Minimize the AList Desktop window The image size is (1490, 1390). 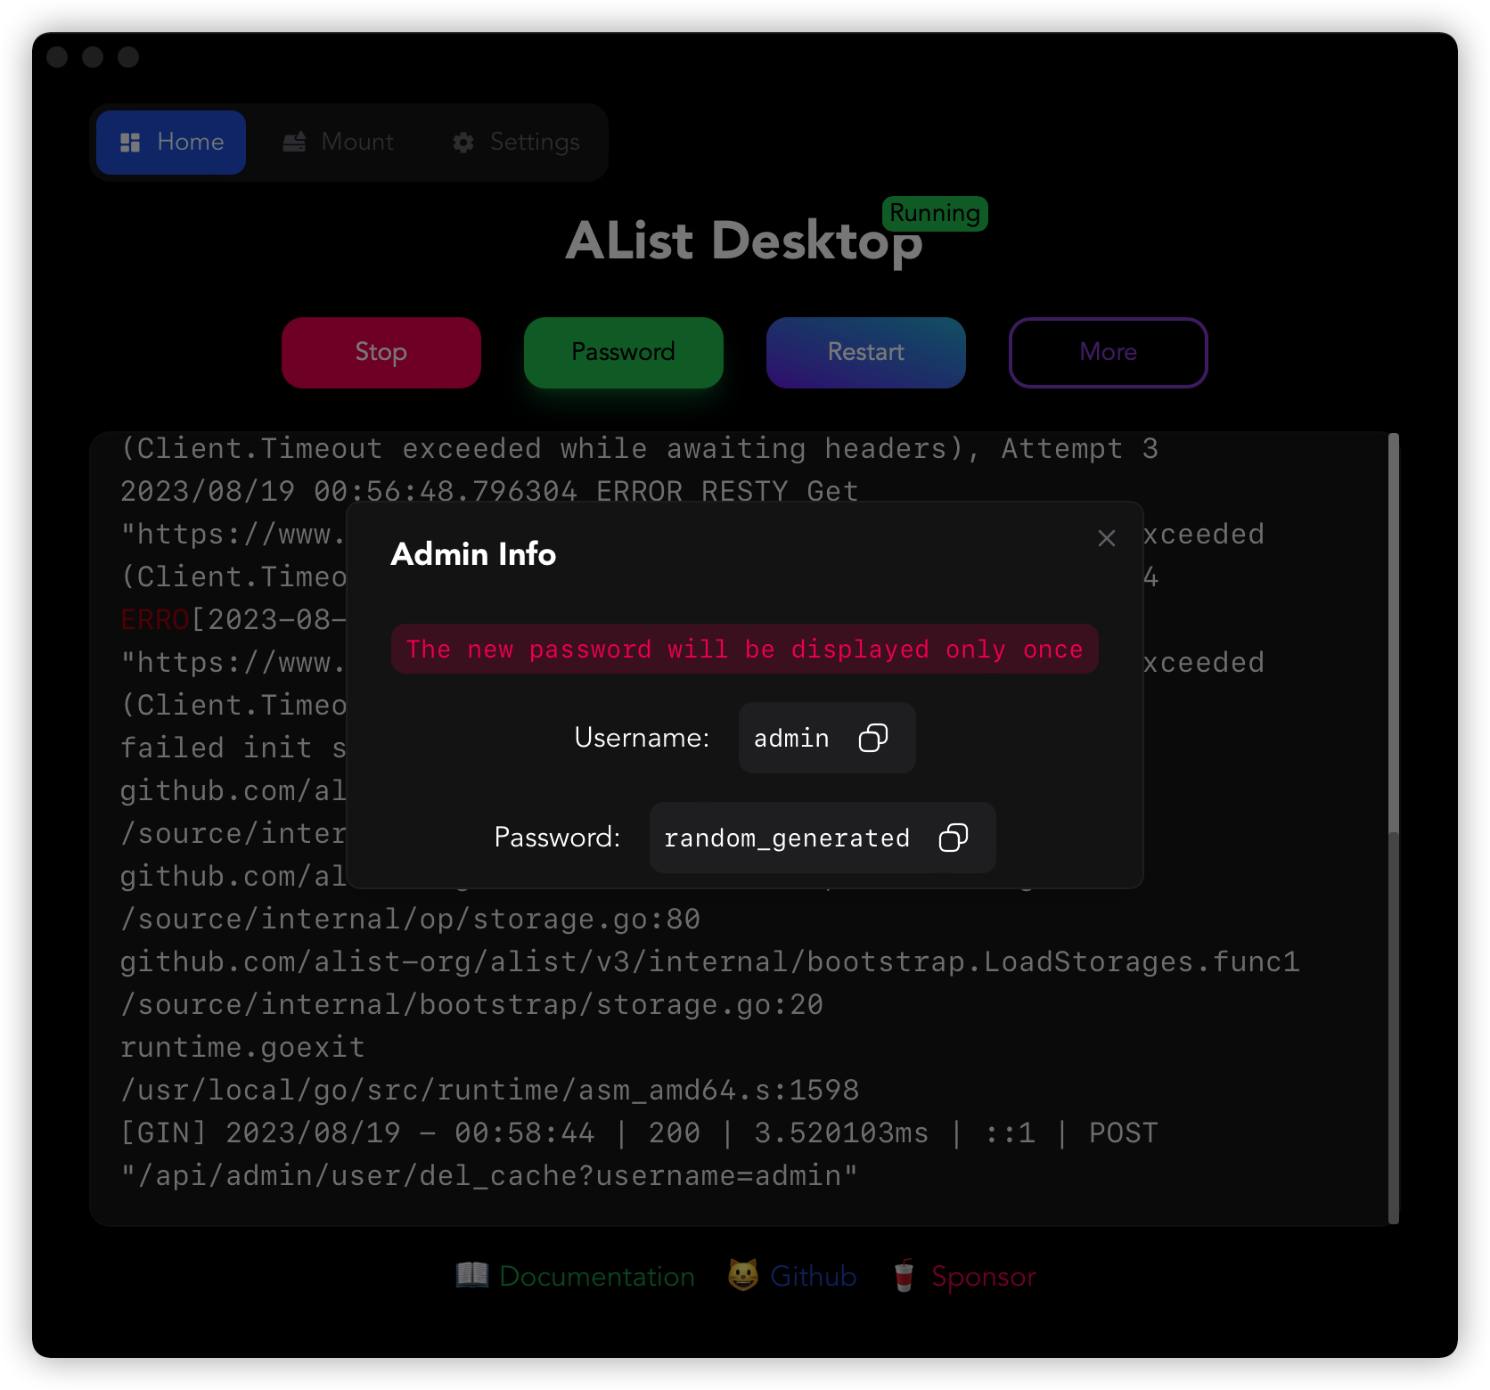click(93, 57)
